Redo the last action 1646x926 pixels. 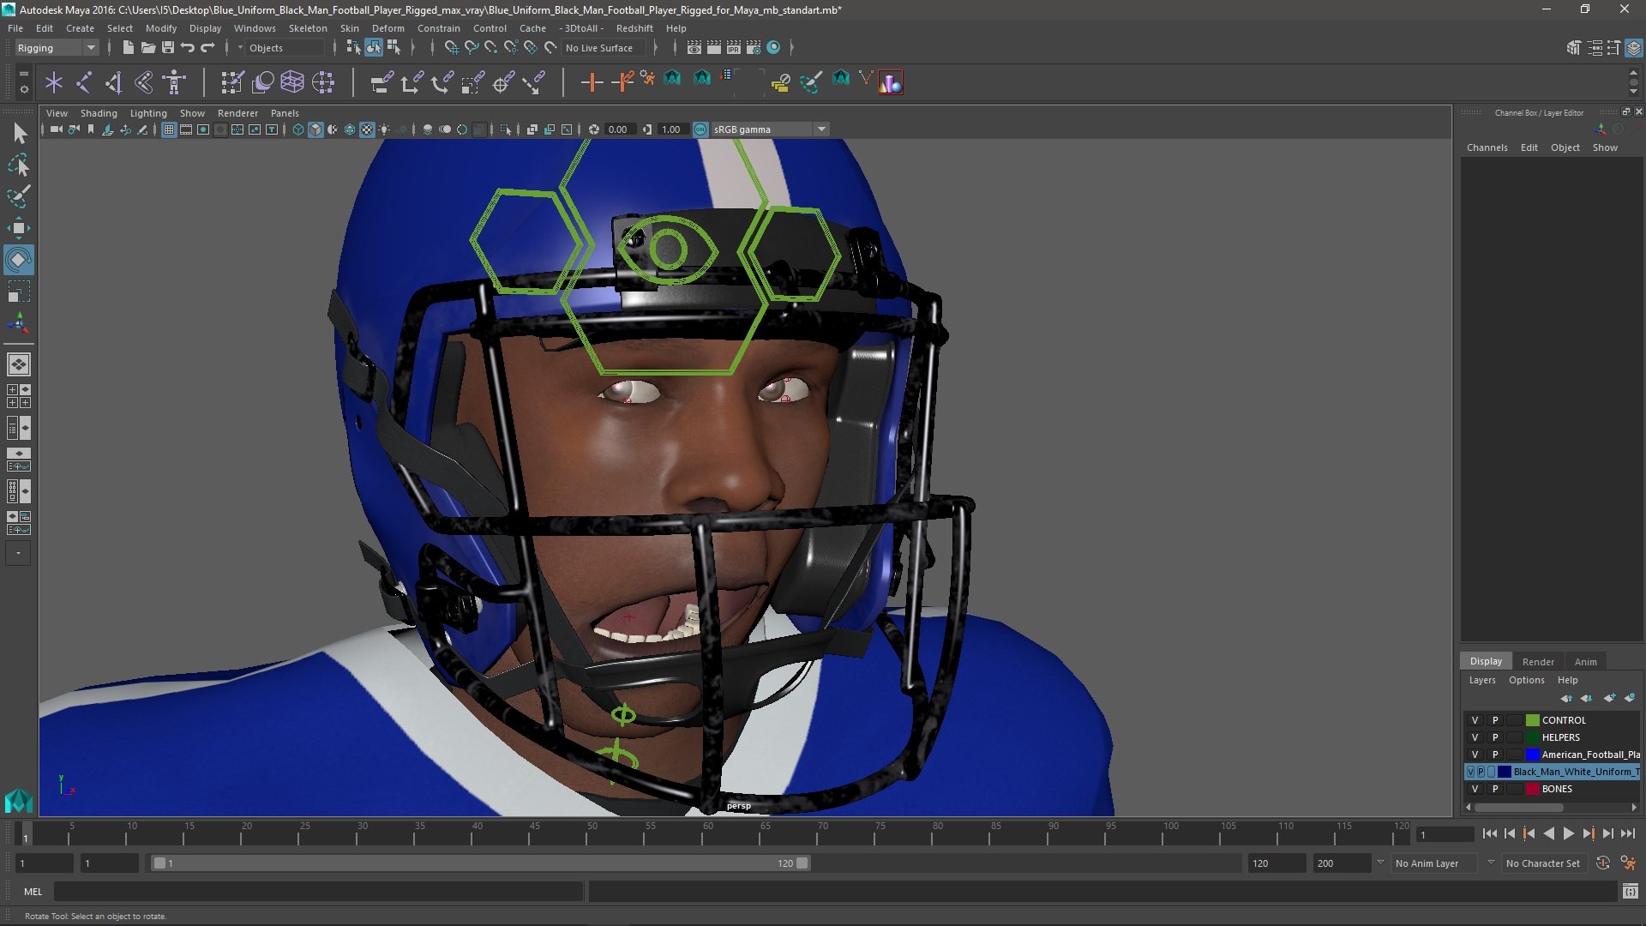207,48
